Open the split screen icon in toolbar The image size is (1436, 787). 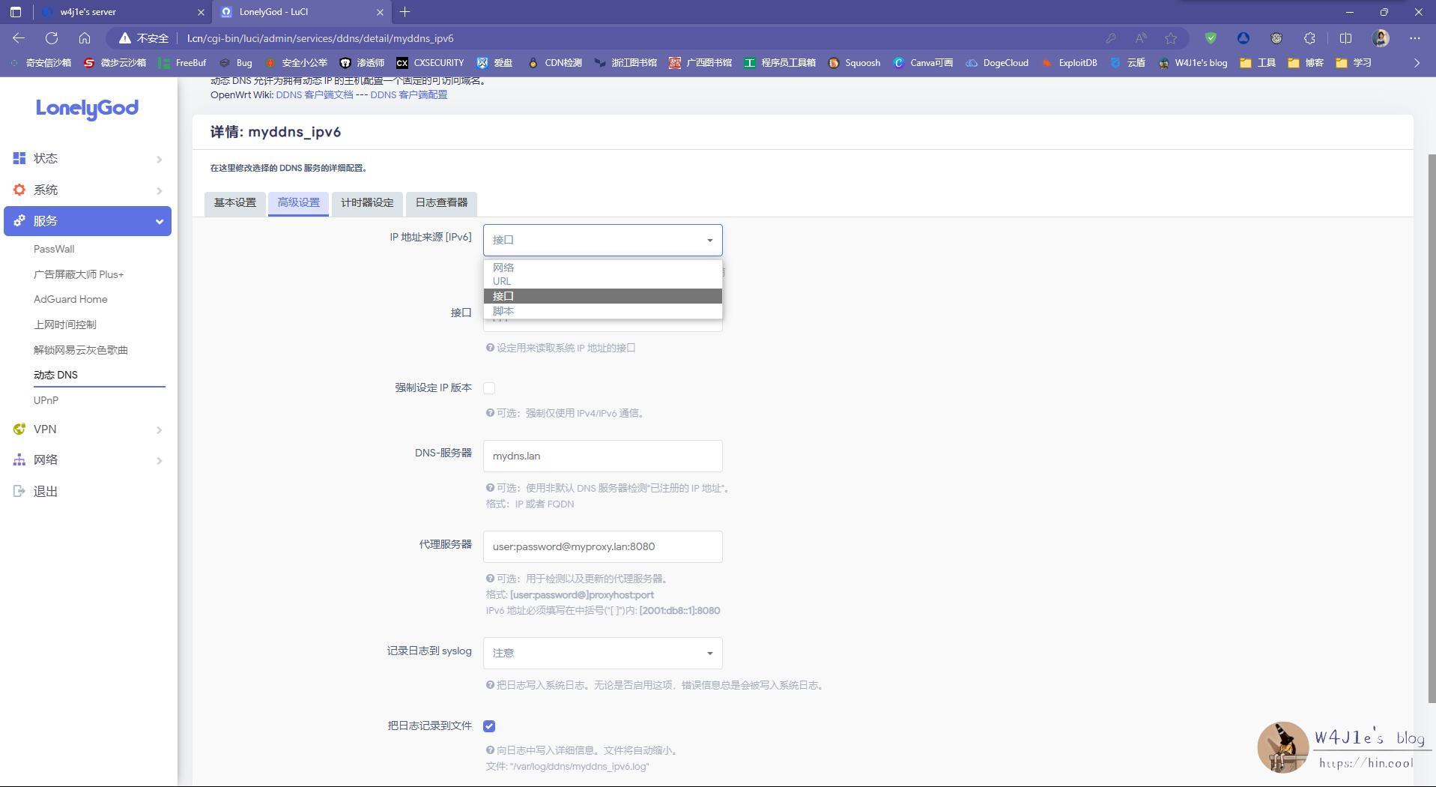click(x=1345, y=38)
